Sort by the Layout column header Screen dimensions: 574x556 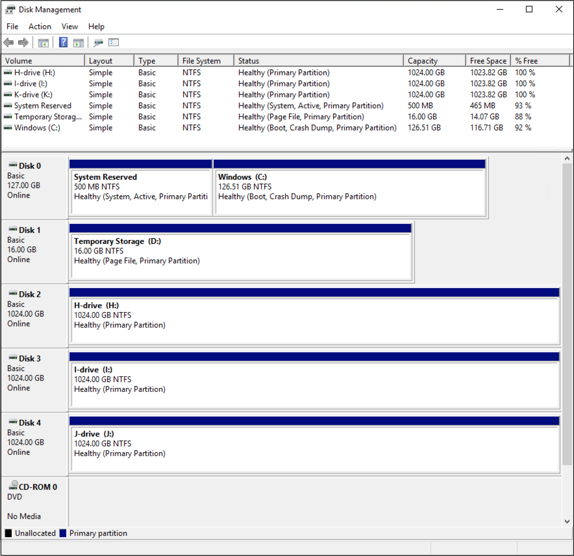pyautogui.click(x=109, y=61)
